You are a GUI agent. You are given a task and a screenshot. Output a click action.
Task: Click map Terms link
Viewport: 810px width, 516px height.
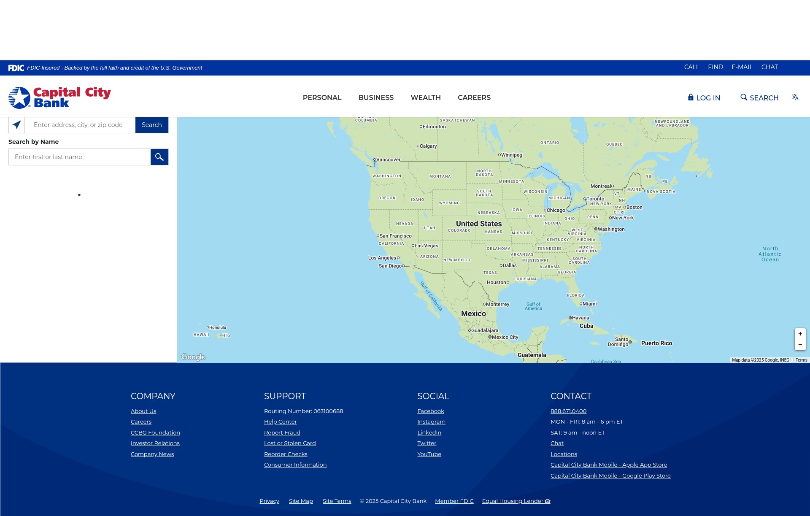pos(801,360)
